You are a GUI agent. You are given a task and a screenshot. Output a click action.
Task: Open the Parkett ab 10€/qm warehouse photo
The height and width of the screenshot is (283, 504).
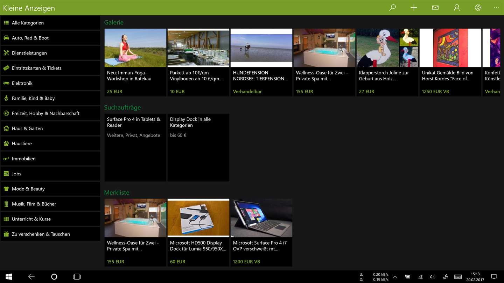coord(198,48)
